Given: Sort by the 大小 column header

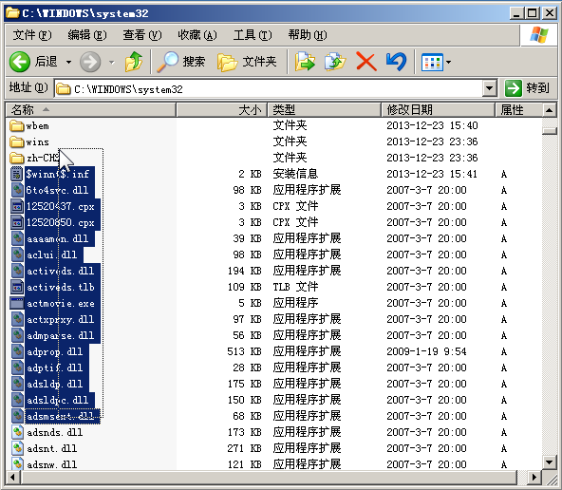Looking at the screenshot, I should click(x=222, y=110).
